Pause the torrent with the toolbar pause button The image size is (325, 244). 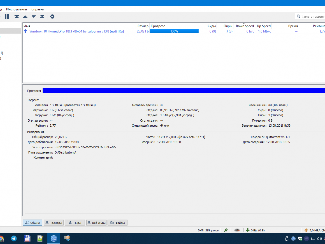click(7, 17)
